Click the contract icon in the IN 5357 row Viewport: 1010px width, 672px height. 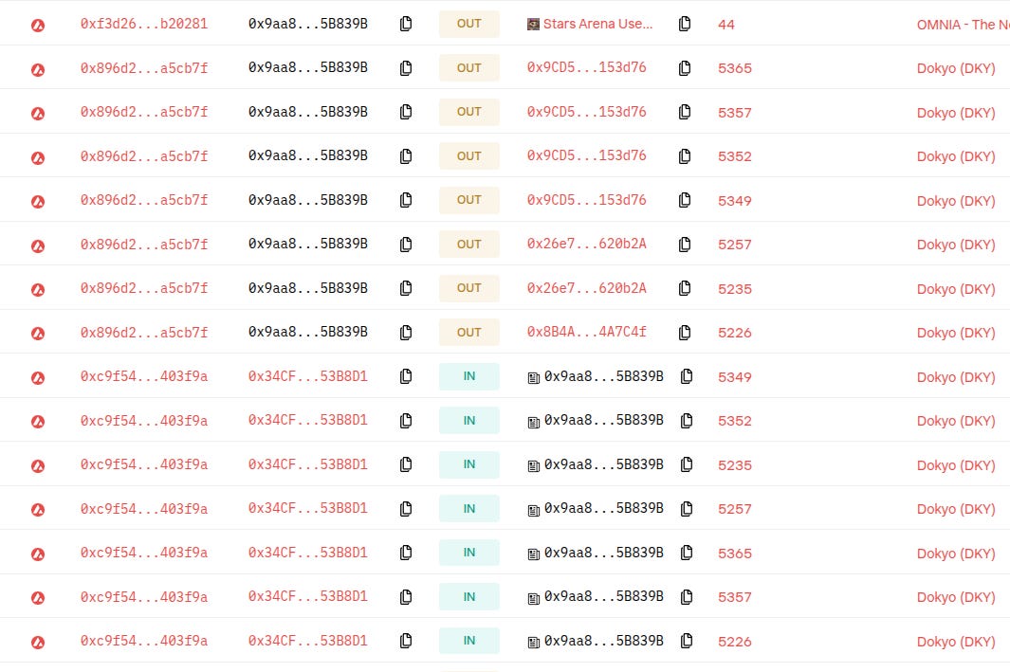click(533, 599)
